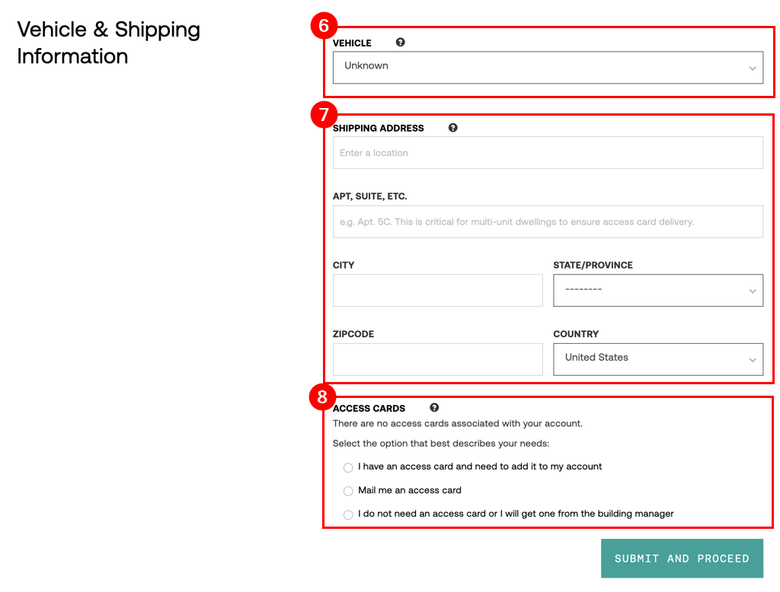This screenshot has width=780, height=592.
Task: Click the "no access cards associated" message
Action: click(x=457, y=424)
